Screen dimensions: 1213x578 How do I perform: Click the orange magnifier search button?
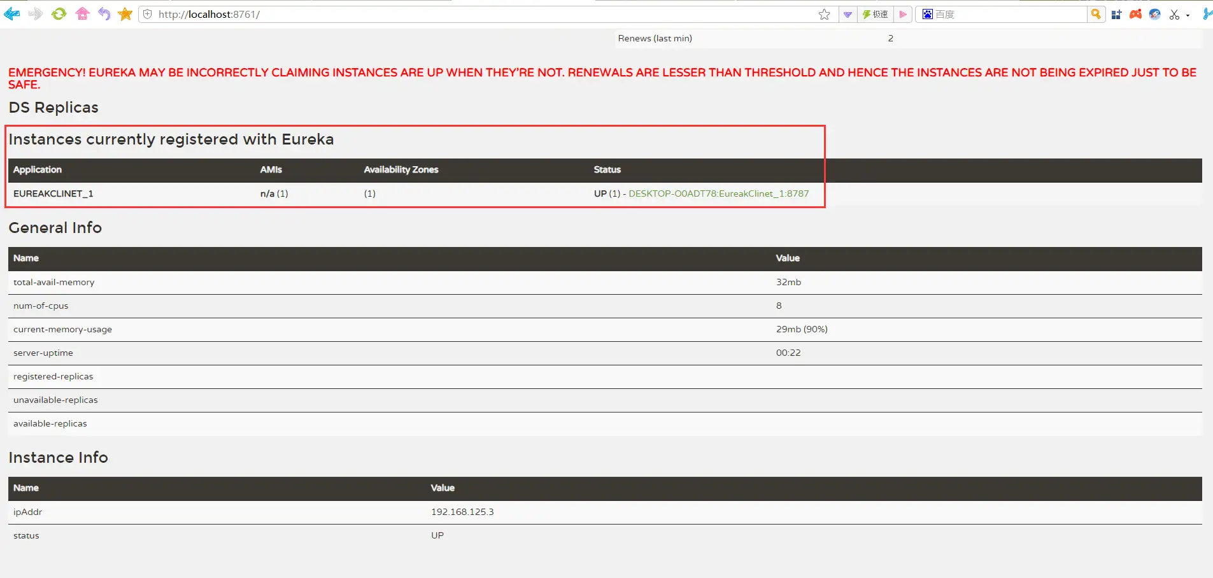[1095, 14]
